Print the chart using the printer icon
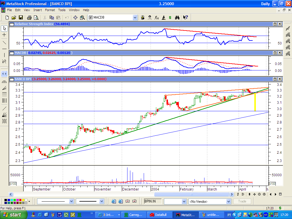292x219 pixels. tap(29, 18)
